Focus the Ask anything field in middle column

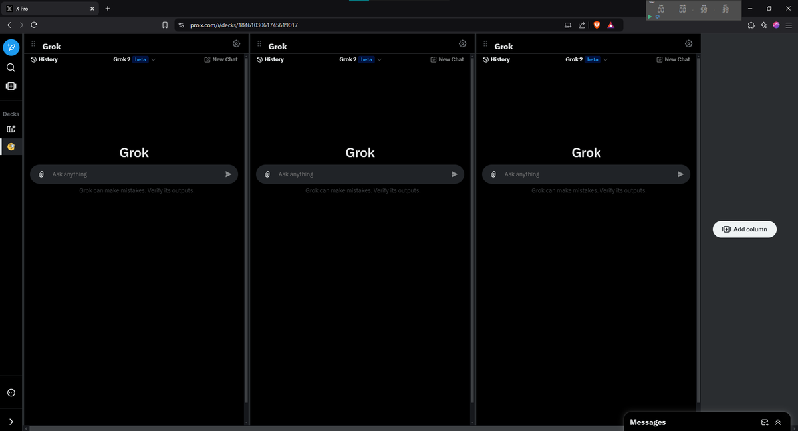point(360,174)
